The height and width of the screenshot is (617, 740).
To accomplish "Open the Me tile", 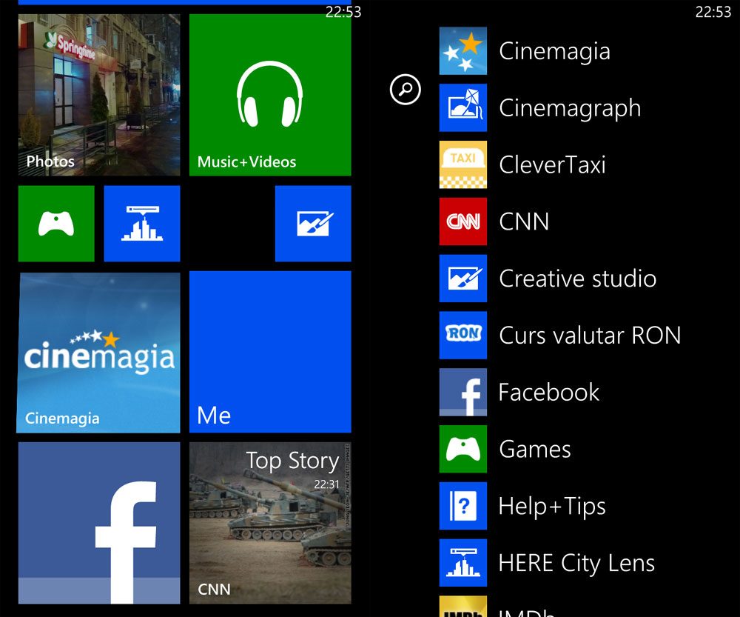I will click(270, 352).
